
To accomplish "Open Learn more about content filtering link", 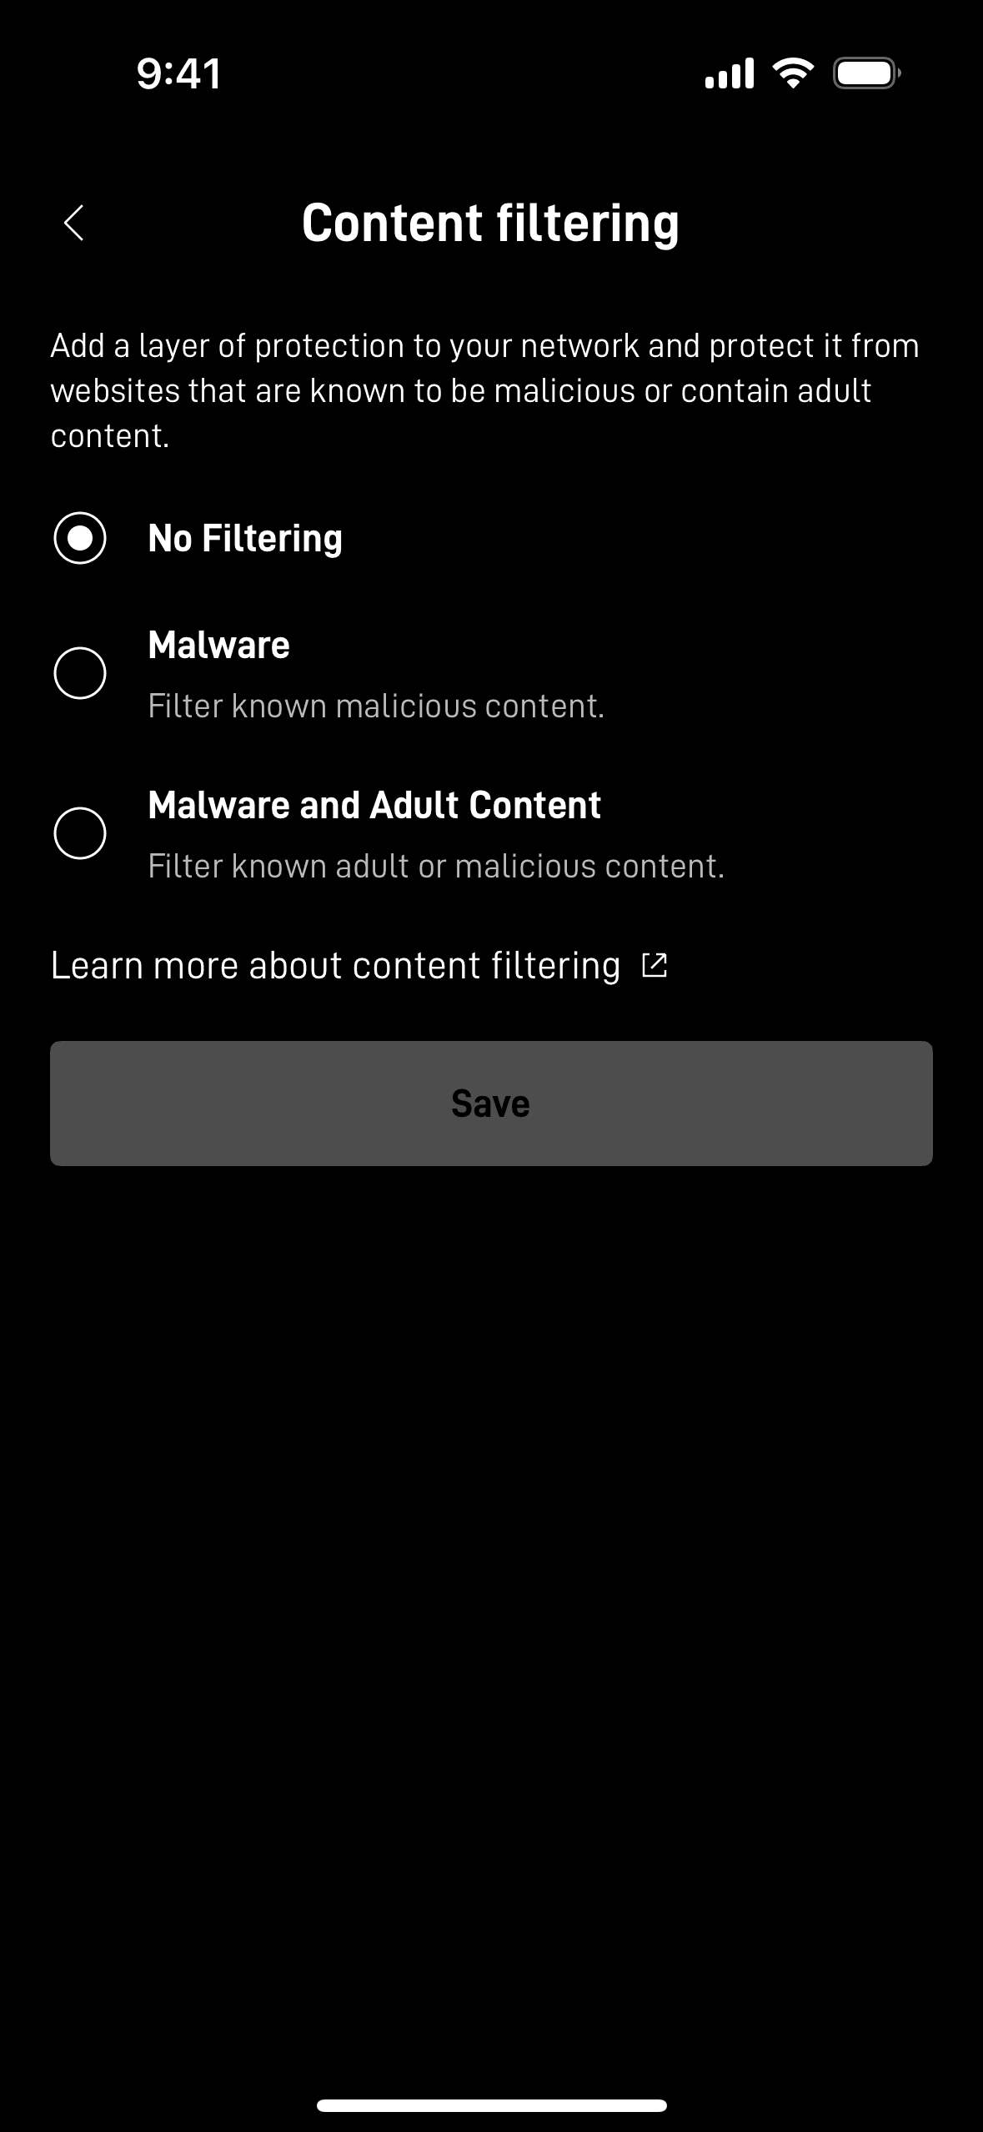I will coord(335,965).
